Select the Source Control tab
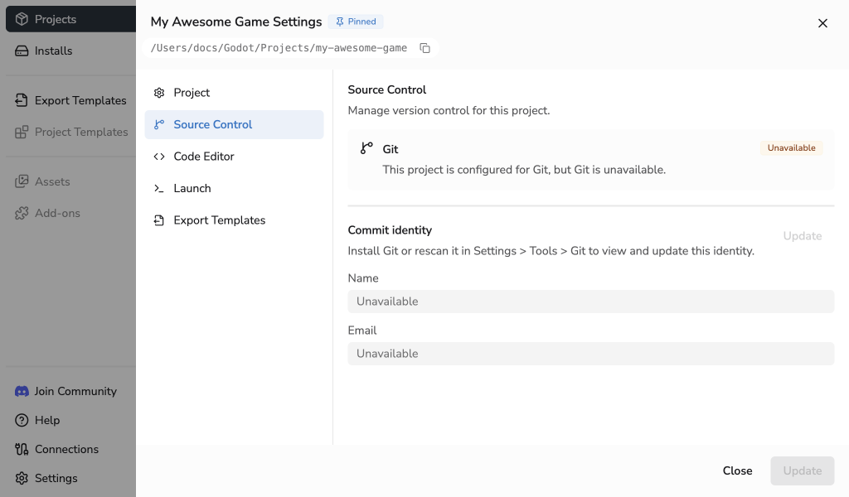 [x=234, y=124]
